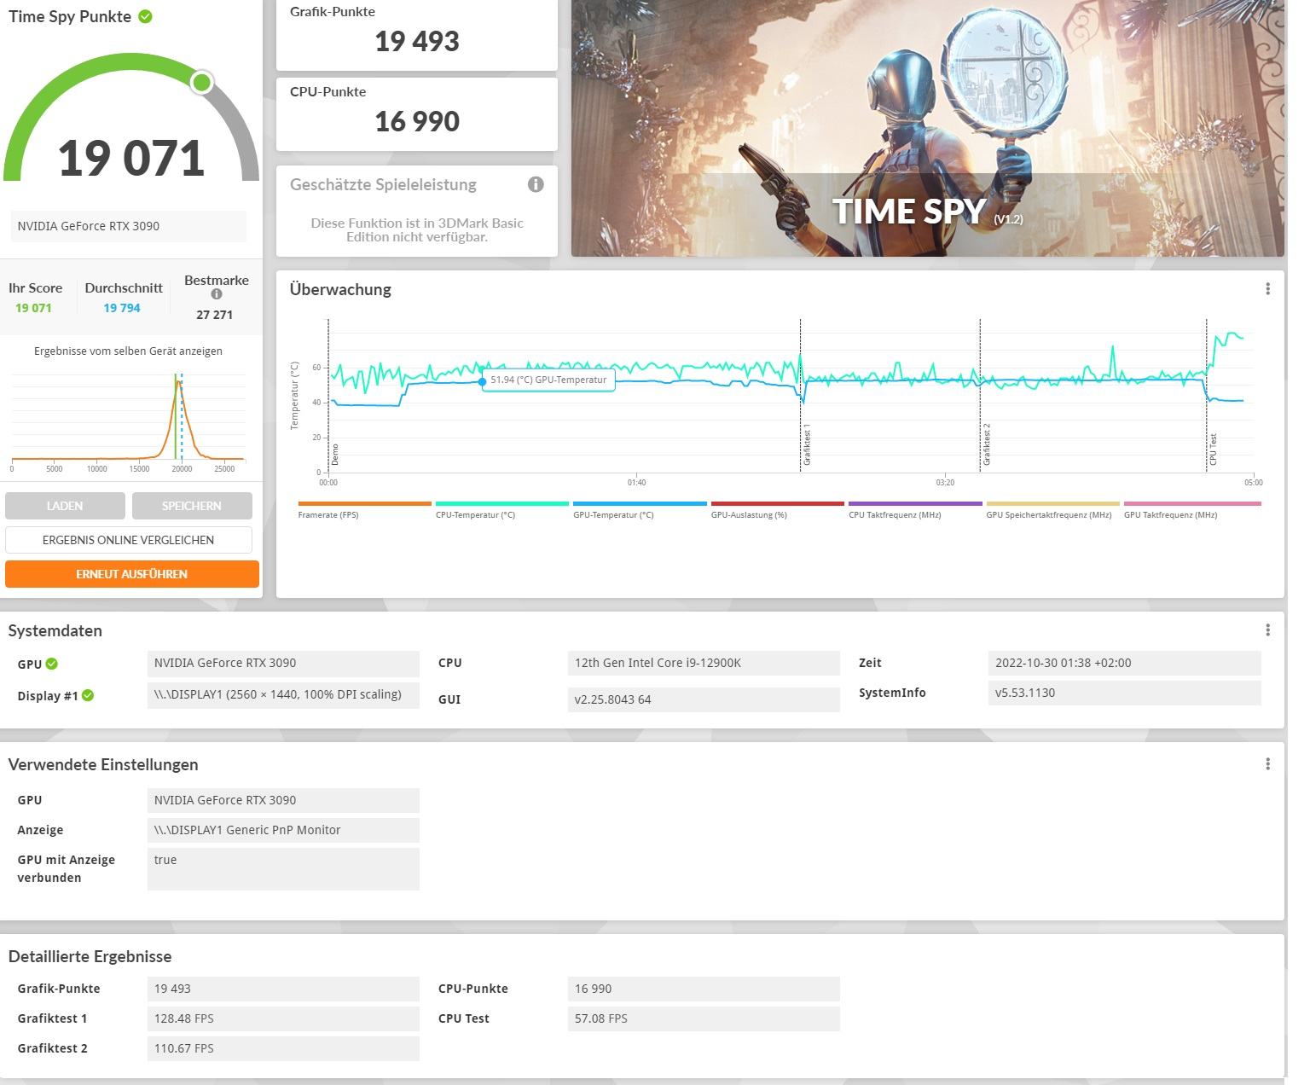The image size is (1310, 1085).
Task: Toggle the GPU-Auslastung (%) chart series
Action: click(777, 510)
